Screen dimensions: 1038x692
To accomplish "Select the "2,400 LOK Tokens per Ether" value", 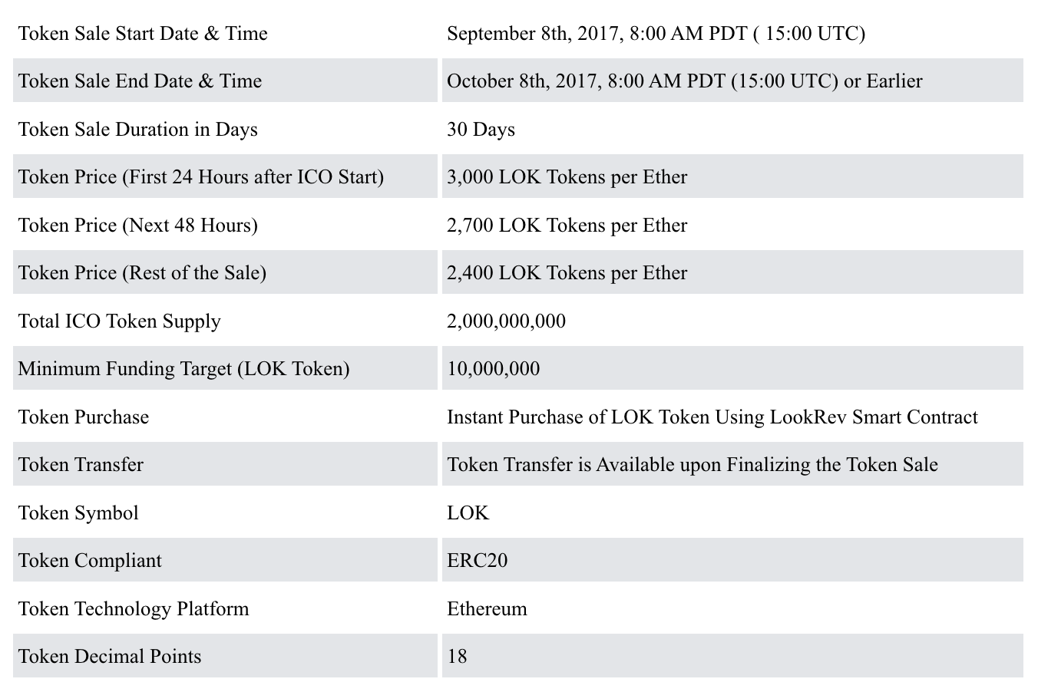I will [567, 273].
